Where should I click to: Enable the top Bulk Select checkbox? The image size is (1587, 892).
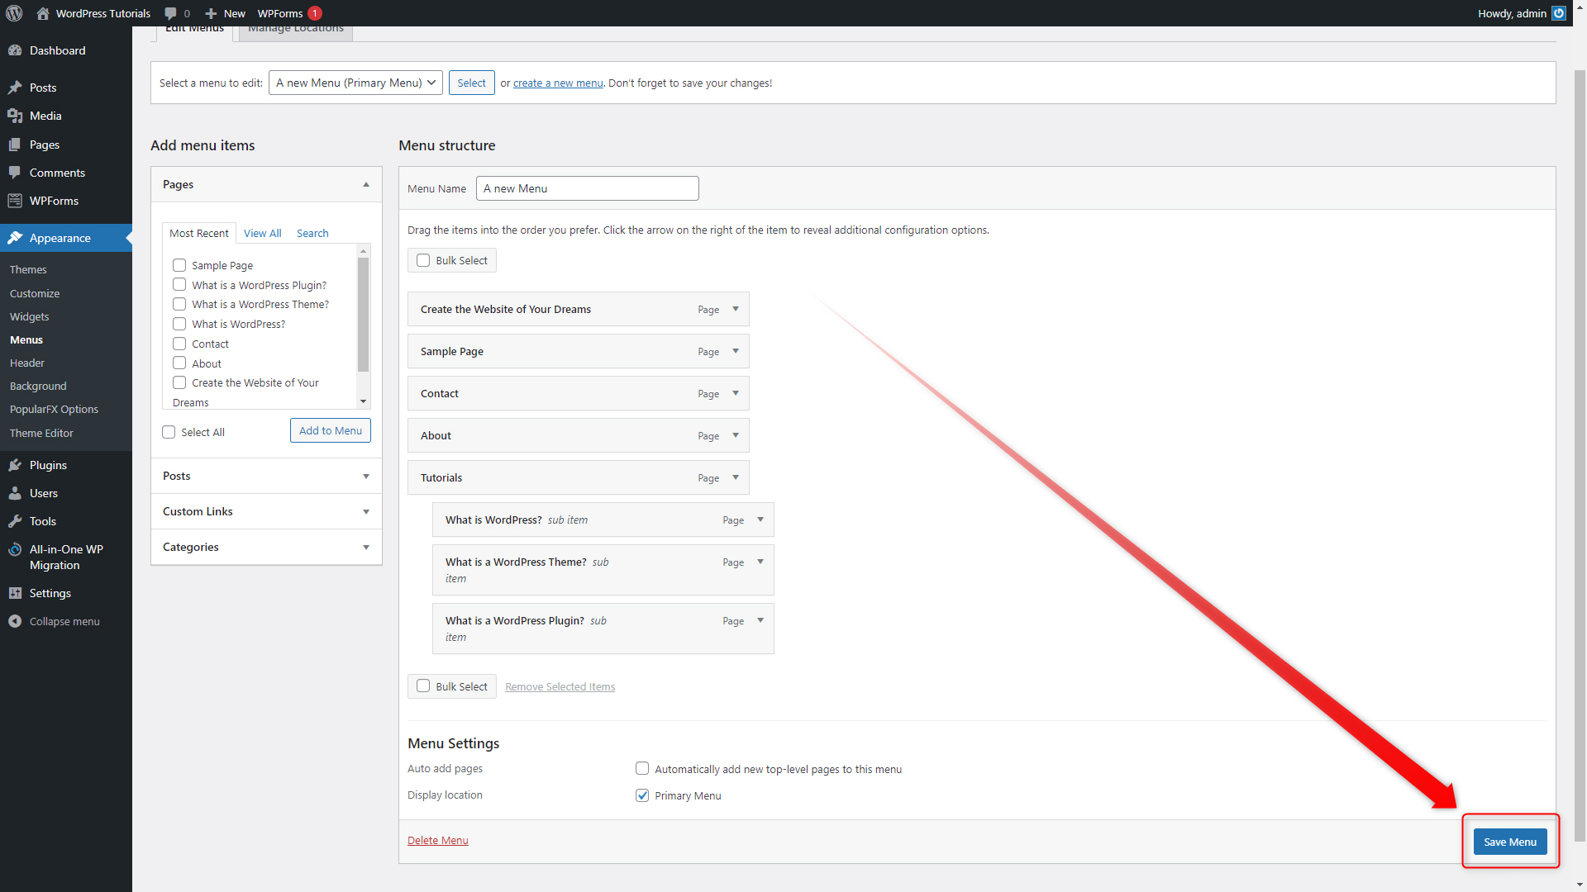423,260
